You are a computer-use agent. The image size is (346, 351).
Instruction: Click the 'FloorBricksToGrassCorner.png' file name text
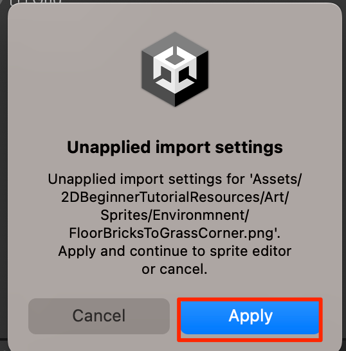click(x=172, y=233)
